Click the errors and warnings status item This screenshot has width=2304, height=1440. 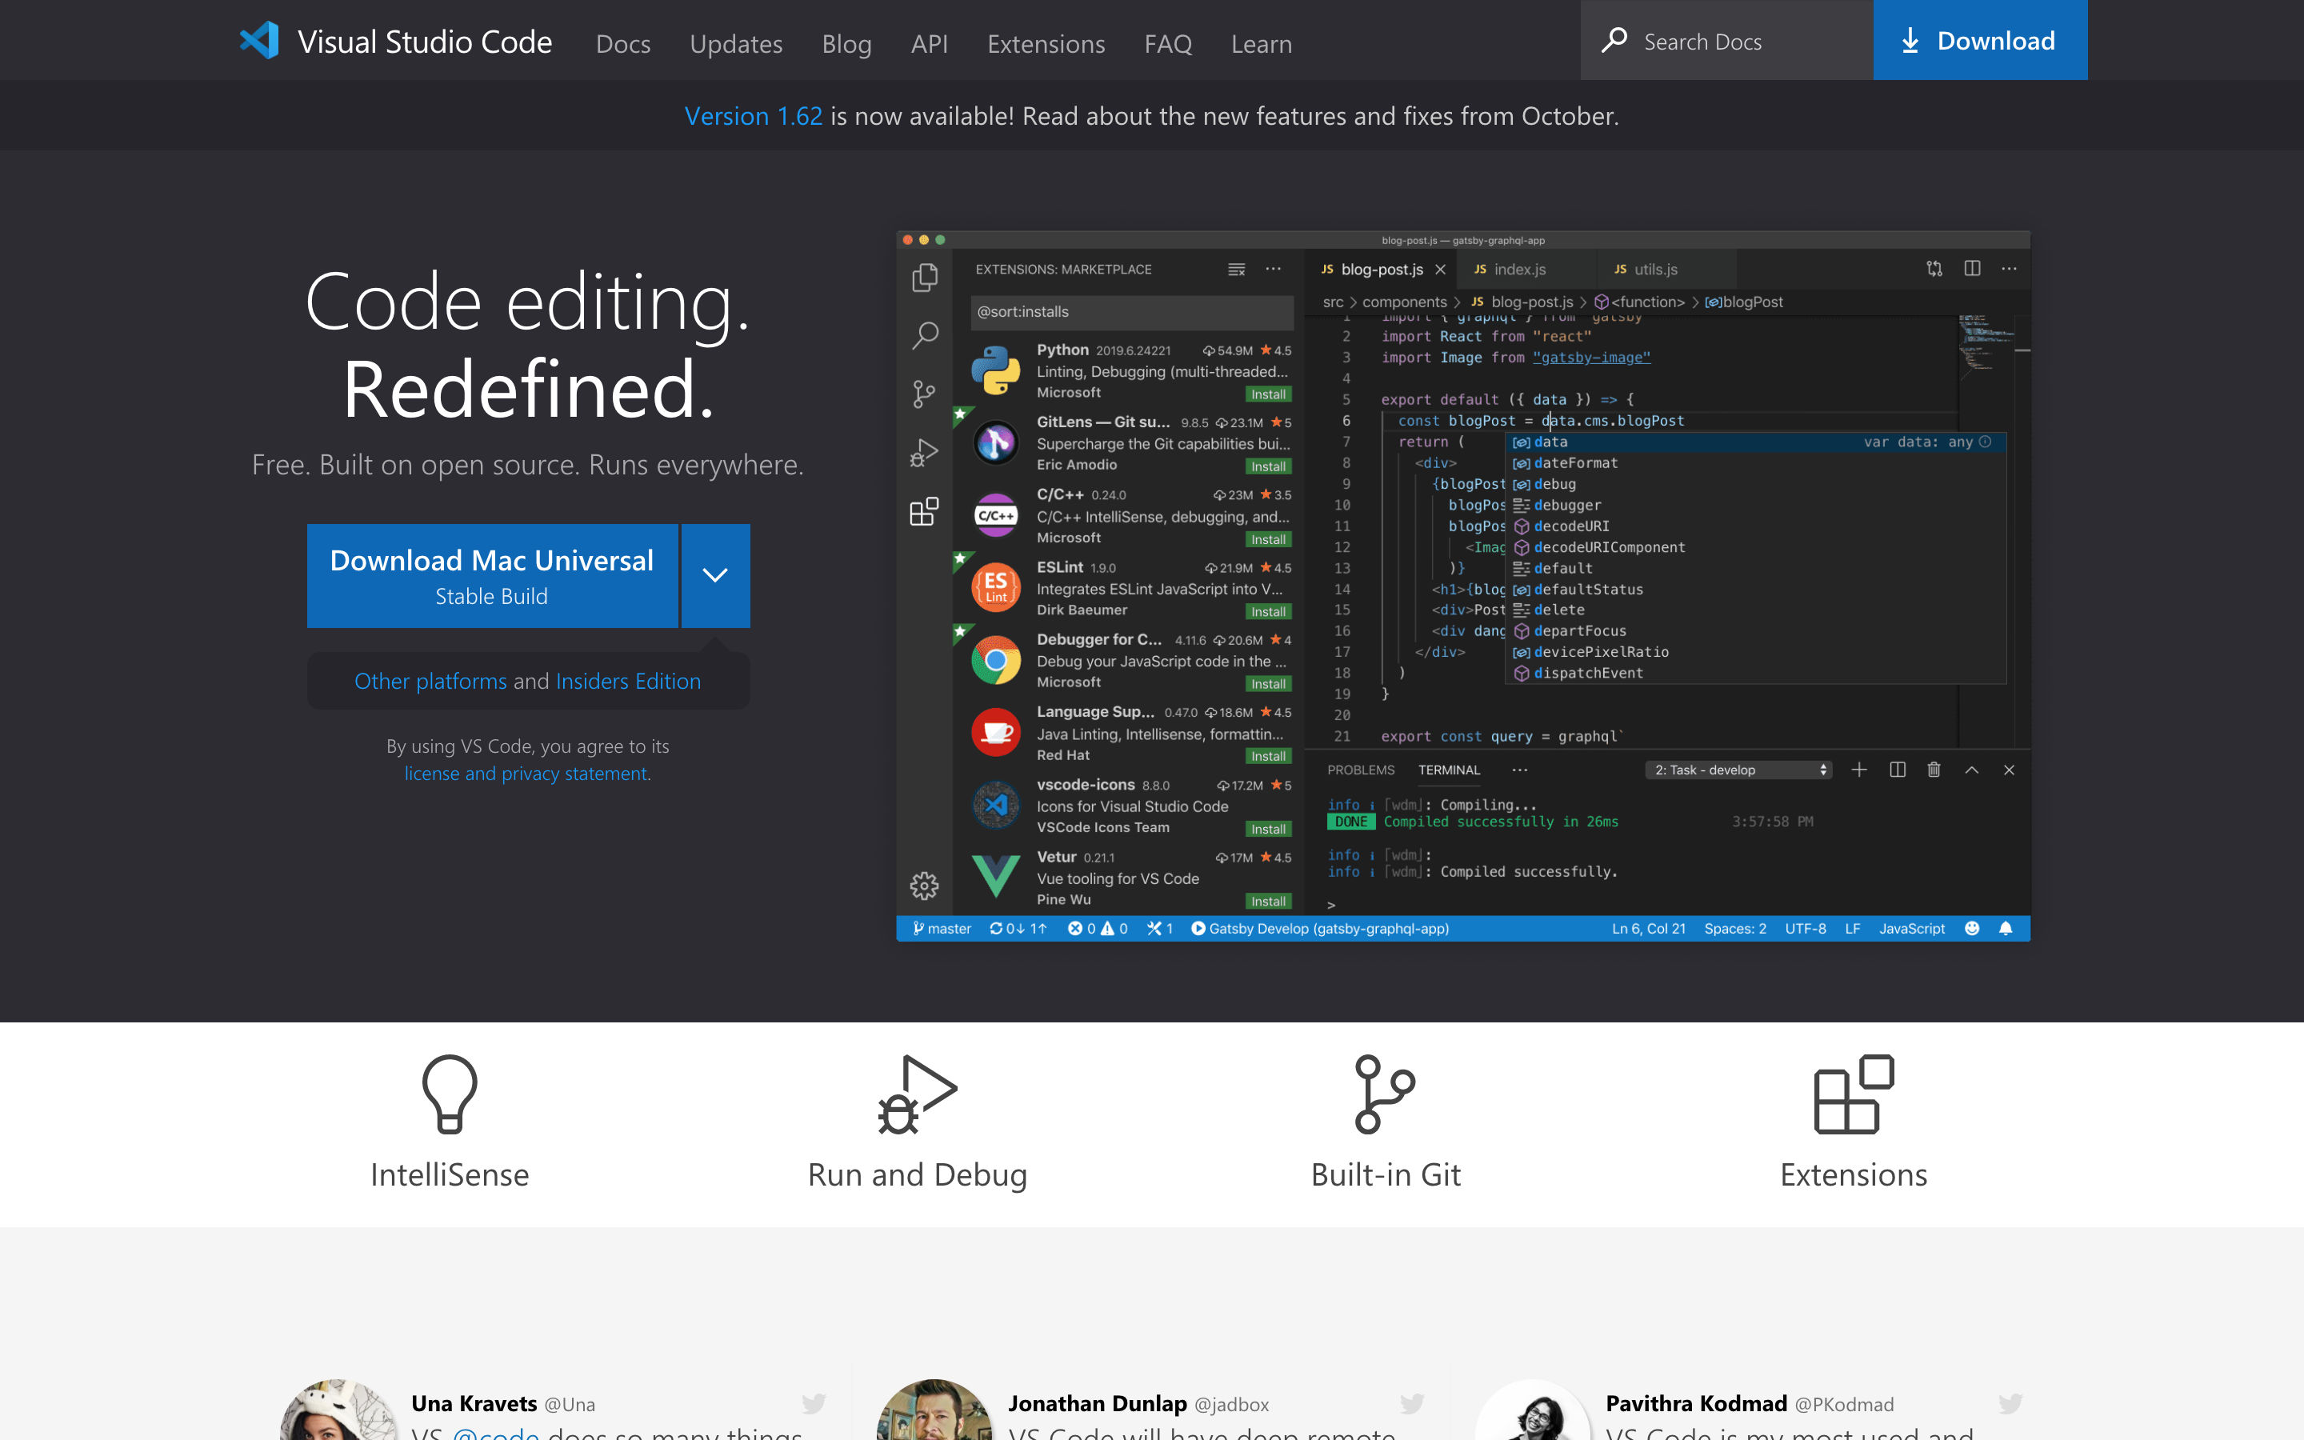point(1097,929)
